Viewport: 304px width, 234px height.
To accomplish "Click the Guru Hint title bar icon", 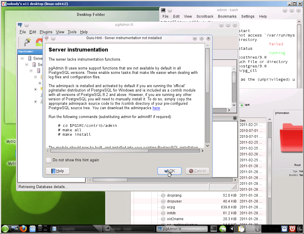I will click(x=47, y=38).
